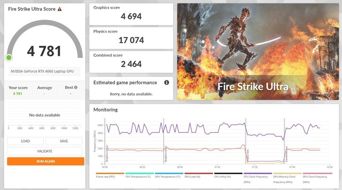Click the LOAD button
The height and width of the screenshot is (190, 342).
click(25, 141)
